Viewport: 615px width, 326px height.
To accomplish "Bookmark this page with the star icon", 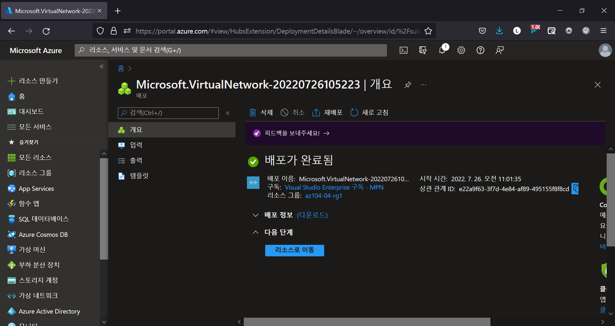I will 428,31.
